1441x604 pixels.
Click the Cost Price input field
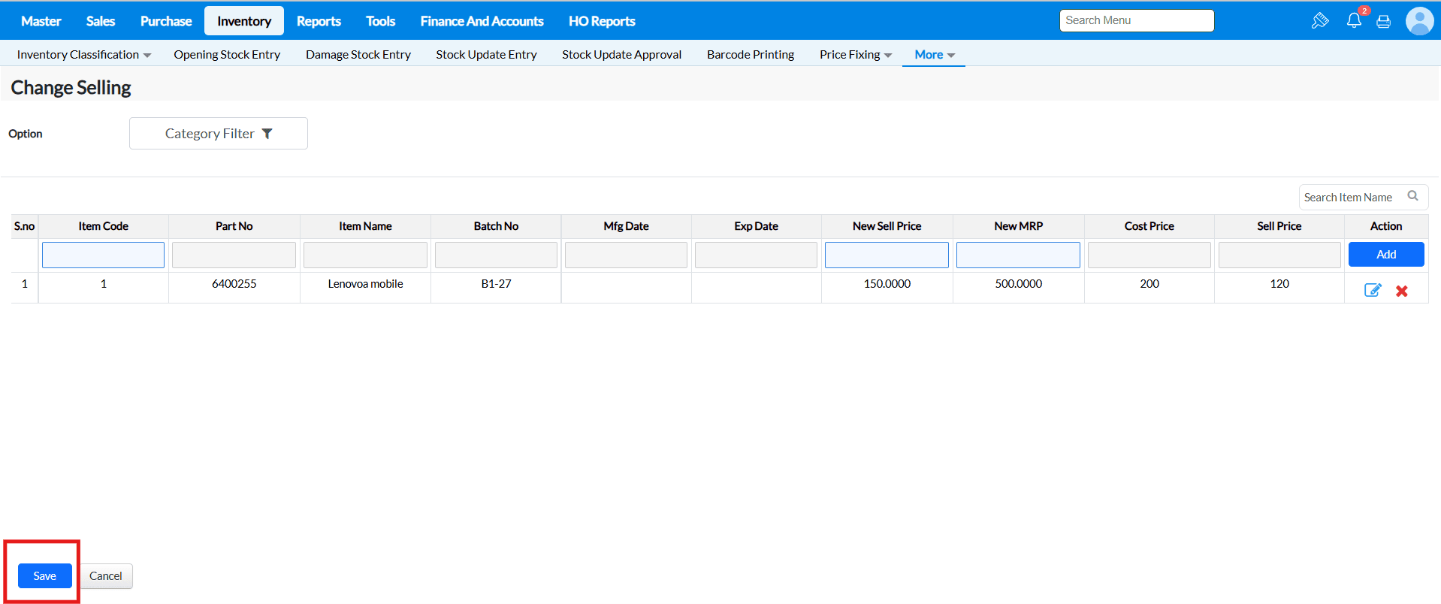click(1149, 255)
